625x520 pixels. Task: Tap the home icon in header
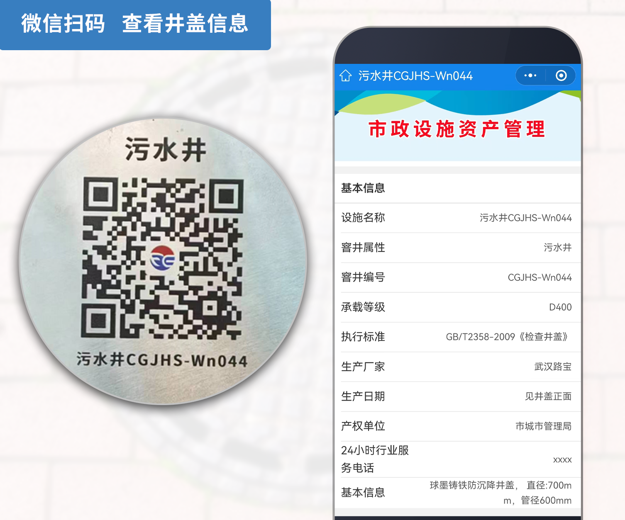[x=346, y=76]
